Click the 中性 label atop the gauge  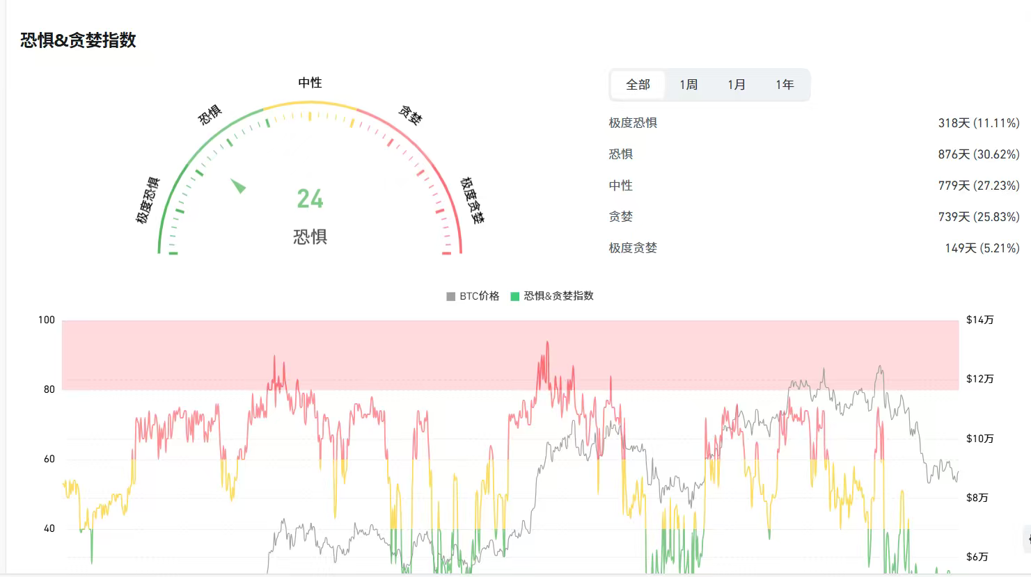pos(310,83)
